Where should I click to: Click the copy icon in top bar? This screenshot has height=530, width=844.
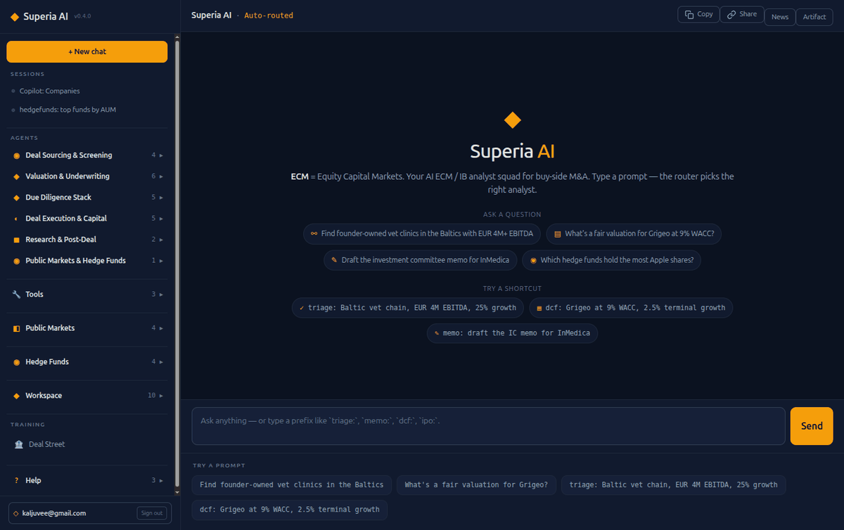(x=689, y=14)
